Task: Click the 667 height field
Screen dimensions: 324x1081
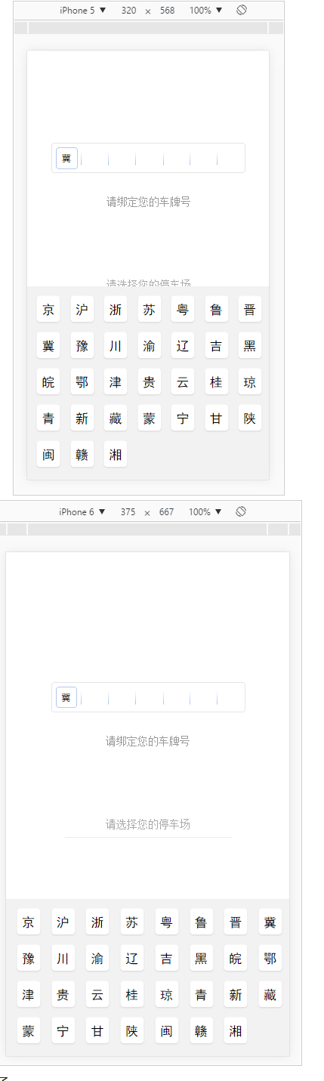Action: coord(166,511)
